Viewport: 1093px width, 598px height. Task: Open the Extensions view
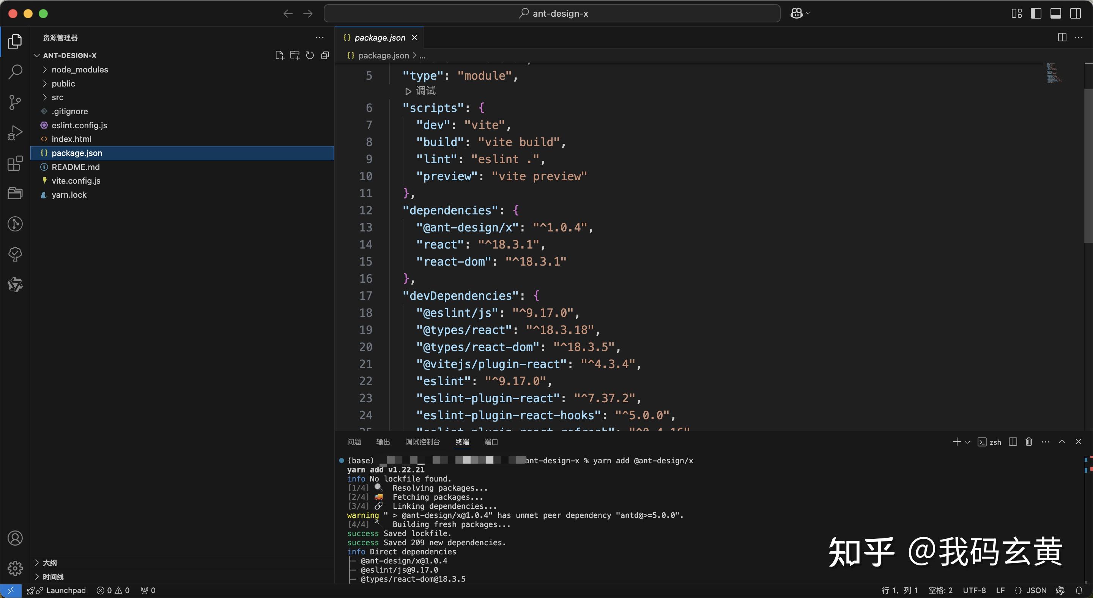15,163
